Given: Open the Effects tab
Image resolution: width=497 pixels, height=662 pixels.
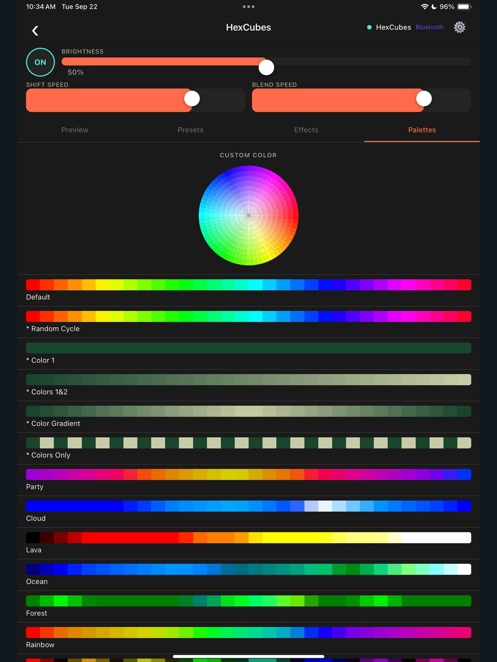Looking at the screenshot, I should 306,130.
